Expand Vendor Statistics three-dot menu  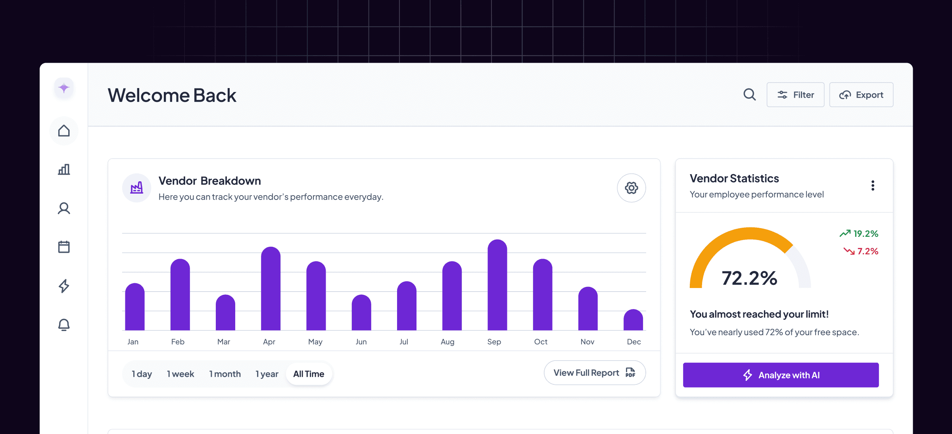point(873,186)
